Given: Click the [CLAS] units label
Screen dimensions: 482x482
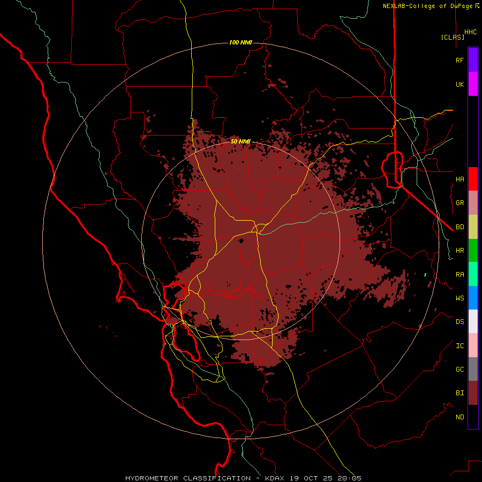Looking at the screenshot, I should (453, 37).
